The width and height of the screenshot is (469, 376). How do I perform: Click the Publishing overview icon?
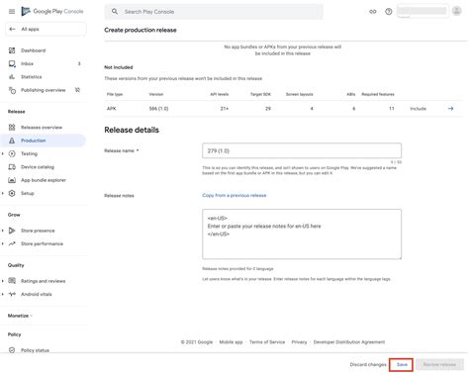point(12,90)
